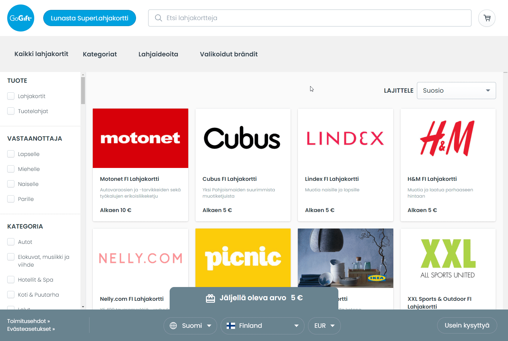Open the Motonet logo image
The width and height of the screenshot is (508, 341).
click(141, 138)
